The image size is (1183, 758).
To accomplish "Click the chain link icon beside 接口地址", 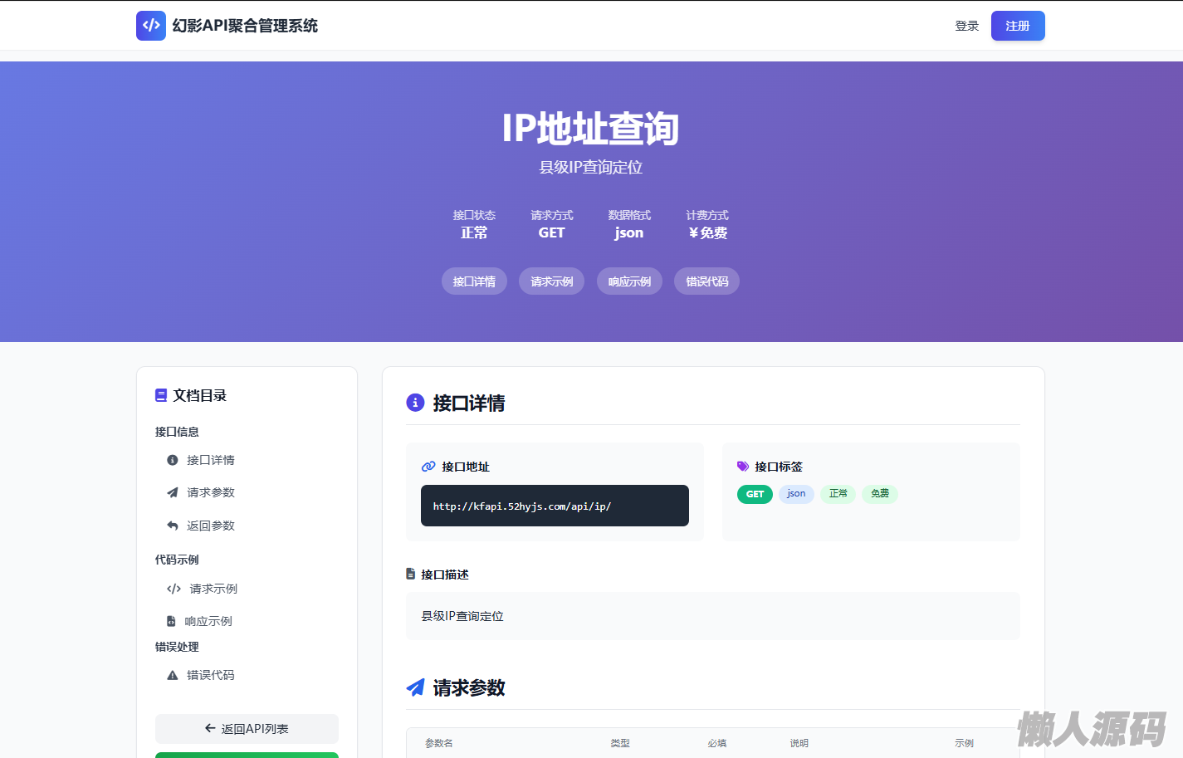I will (428, 467).
